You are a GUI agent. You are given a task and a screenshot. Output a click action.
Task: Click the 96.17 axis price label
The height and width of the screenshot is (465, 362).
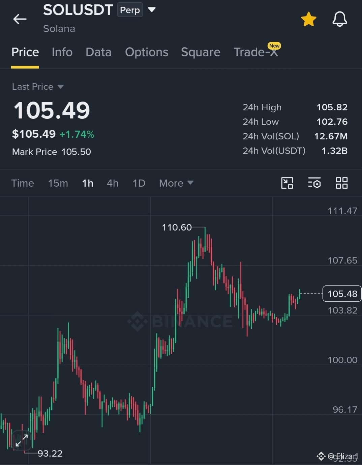[x=345, y=410]
